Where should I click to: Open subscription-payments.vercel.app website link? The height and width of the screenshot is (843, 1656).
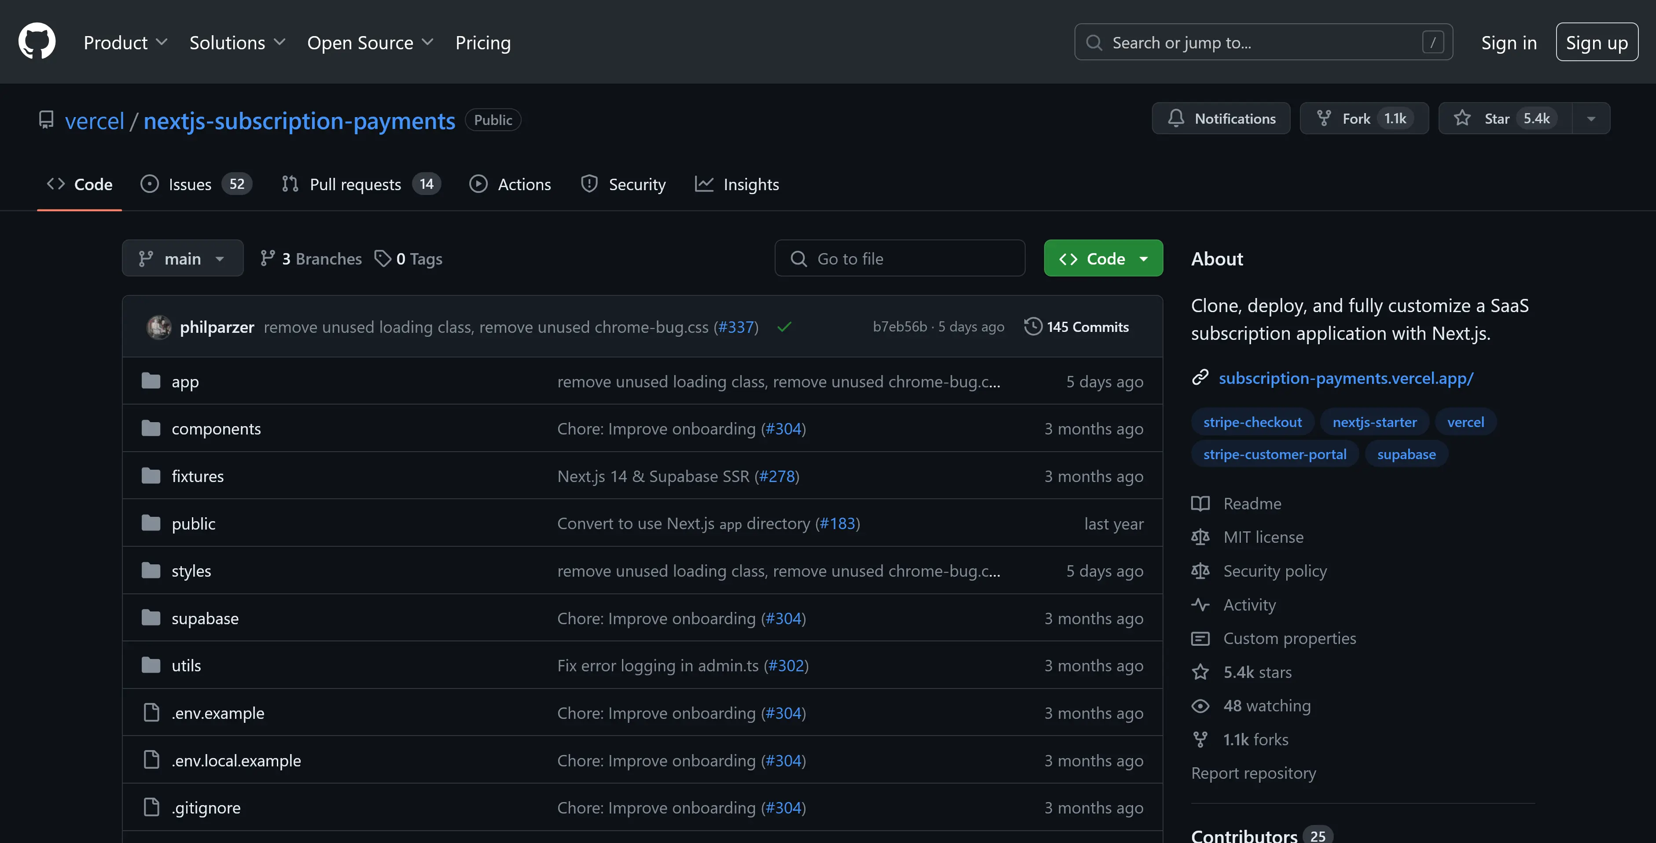pos(1346,378)
